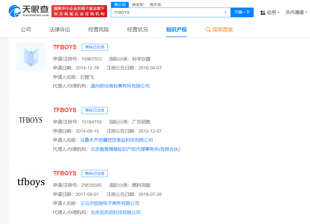The width and height of the screenshot is (310, 224).
Task: Click registration number 15164755
Action: point(91,122)
